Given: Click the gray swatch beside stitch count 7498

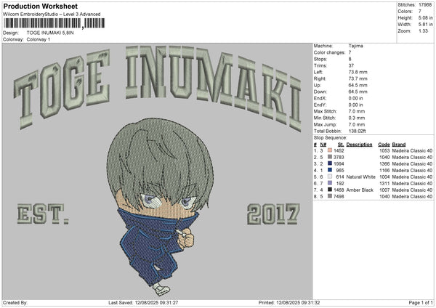Looking at the screenshot, I should [x=330, y=196].
